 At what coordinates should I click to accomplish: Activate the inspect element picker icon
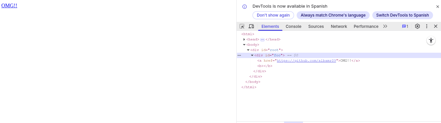pyautogui.click(x=242, y=26)
